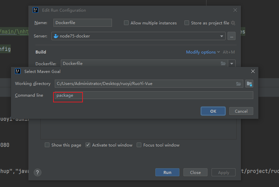Uncheck Activate tool window checkbox
Viewport: 279px width, 187px height.
[x=88, y=145]
